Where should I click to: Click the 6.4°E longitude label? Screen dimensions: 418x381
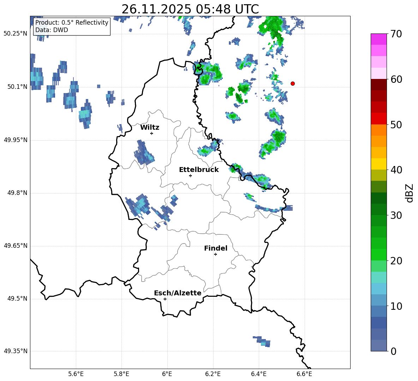tap(258, 374)
